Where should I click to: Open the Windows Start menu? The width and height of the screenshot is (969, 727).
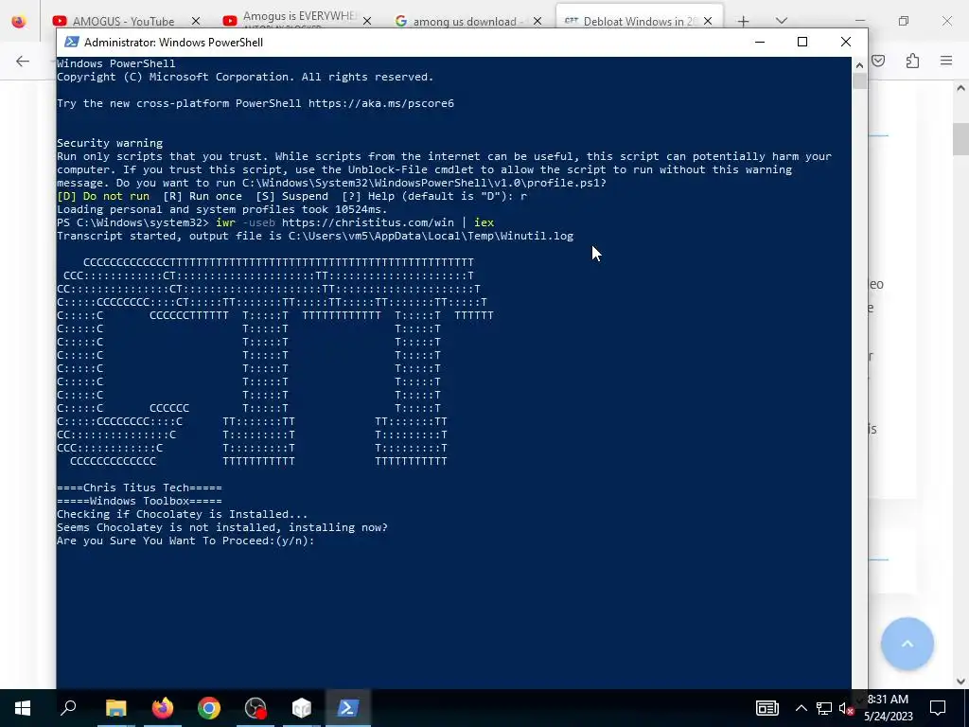[x=23, y=708]
